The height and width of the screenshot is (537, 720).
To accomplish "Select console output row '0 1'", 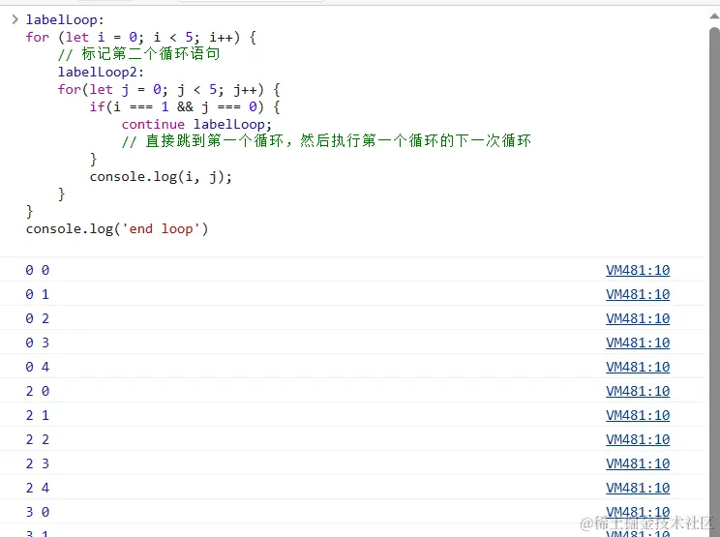I will [352, 294].
